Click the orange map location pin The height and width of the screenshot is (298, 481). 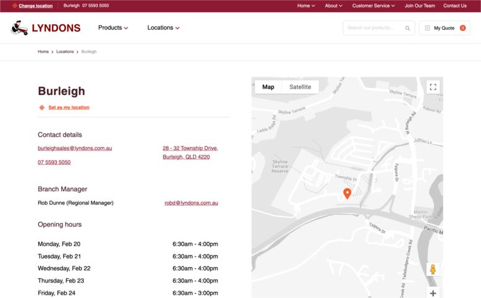pos(347,194)
